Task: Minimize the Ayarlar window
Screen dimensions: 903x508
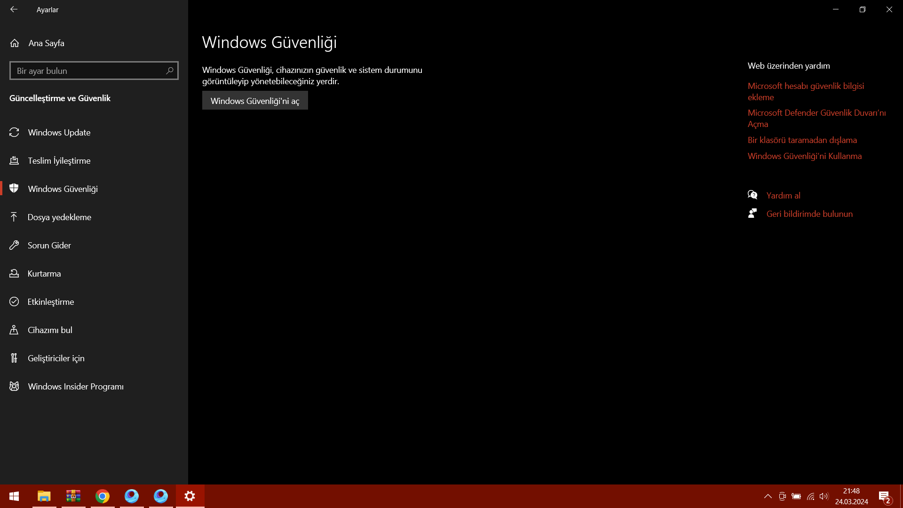Action: pos(836,9)
